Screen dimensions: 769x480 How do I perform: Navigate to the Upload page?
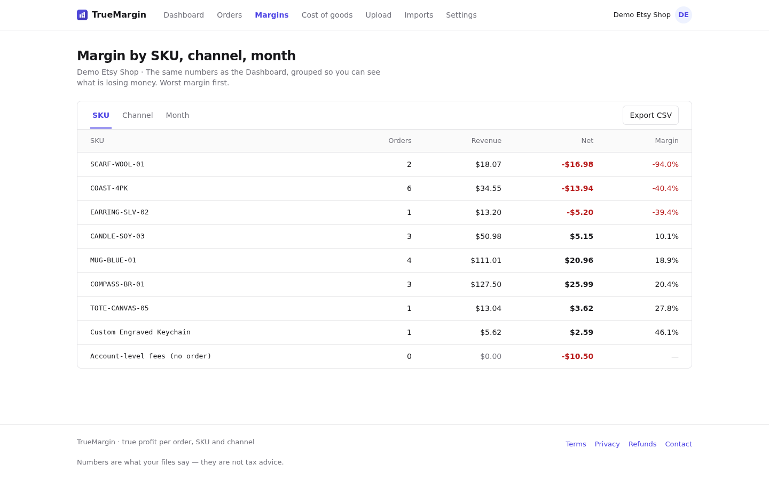(379, 15)
